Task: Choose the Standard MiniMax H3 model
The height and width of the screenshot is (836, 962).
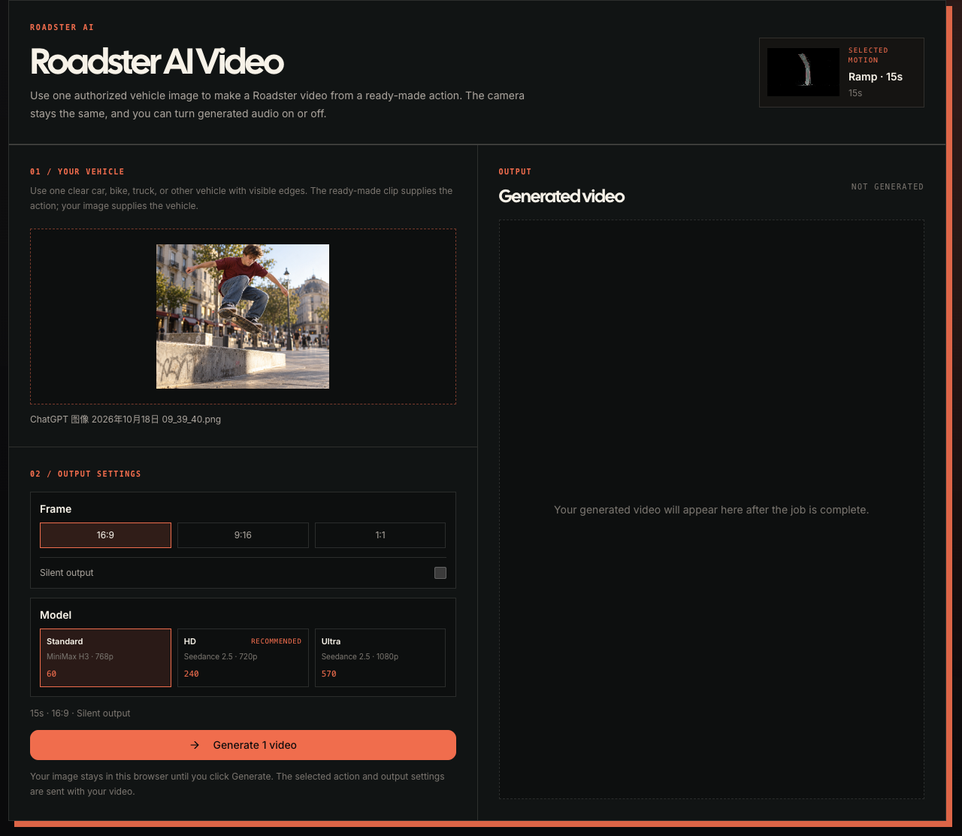Action: tap(105, 658)
